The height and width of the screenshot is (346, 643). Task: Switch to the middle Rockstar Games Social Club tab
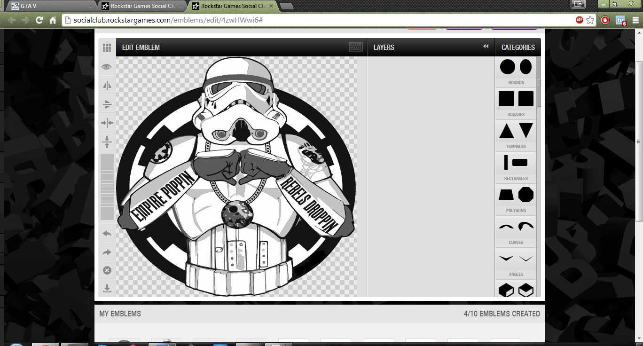(x=141, y=6)
